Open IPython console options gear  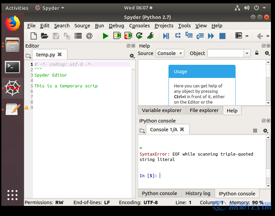click(265, 131)
